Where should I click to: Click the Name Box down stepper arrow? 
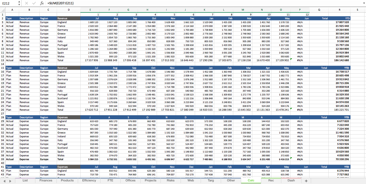[19, 5]
